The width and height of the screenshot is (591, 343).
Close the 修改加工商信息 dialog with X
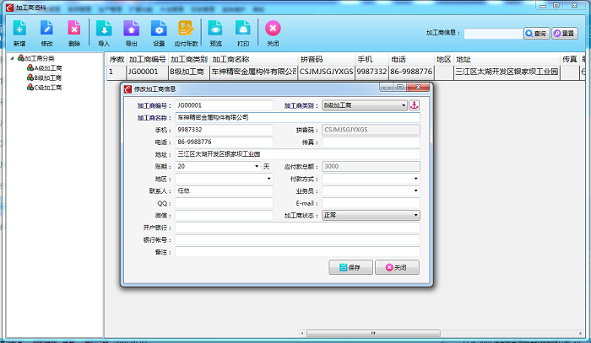click(x=418, y=88)
